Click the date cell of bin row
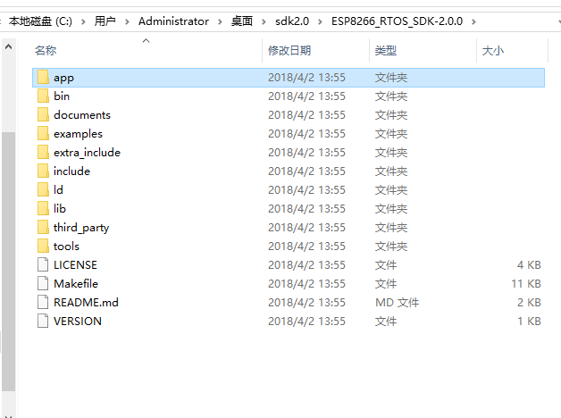This screenshot has height=418, width=561. pyautogui.click(x=306, y=96)
